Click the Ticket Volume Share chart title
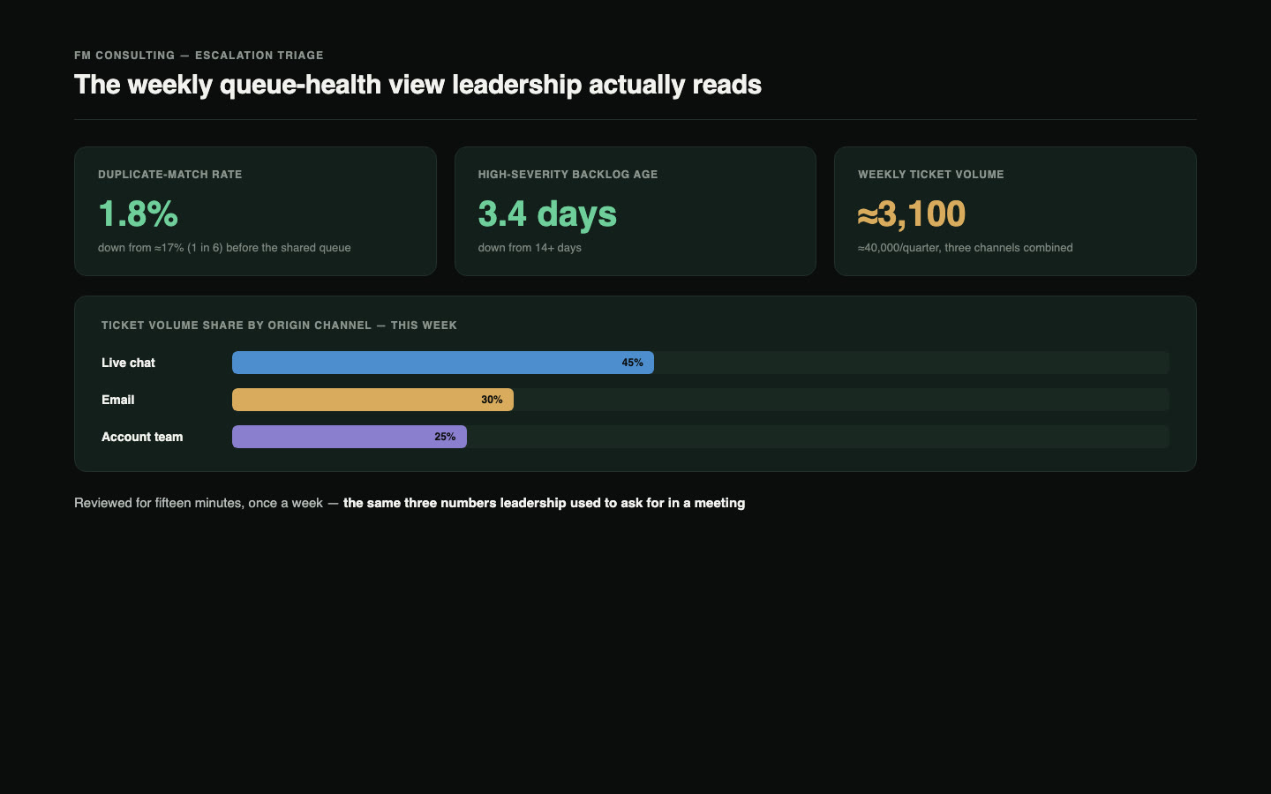Viewport: 1271px width, 794px height. tap(279, 326)
